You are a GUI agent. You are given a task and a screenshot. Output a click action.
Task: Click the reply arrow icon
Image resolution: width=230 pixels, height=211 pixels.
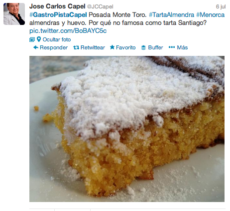pos(36,47)
